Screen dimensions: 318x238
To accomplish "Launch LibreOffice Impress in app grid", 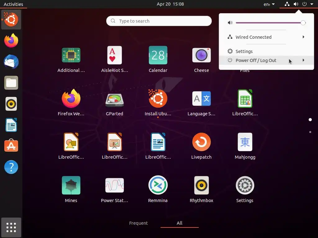I will pos(114,142).
